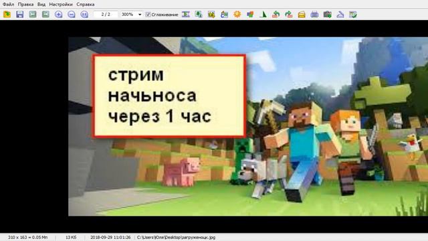Go to the previous image

tap(33, 14)
